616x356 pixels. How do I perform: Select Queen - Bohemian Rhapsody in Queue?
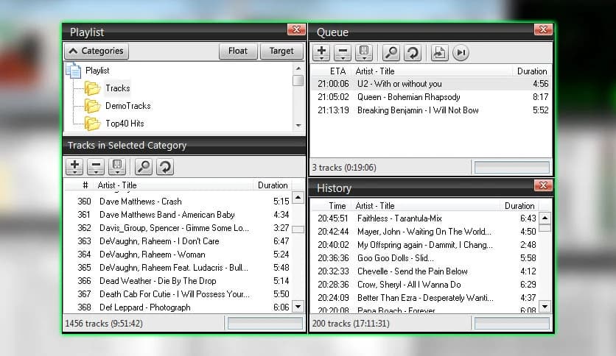408,97
